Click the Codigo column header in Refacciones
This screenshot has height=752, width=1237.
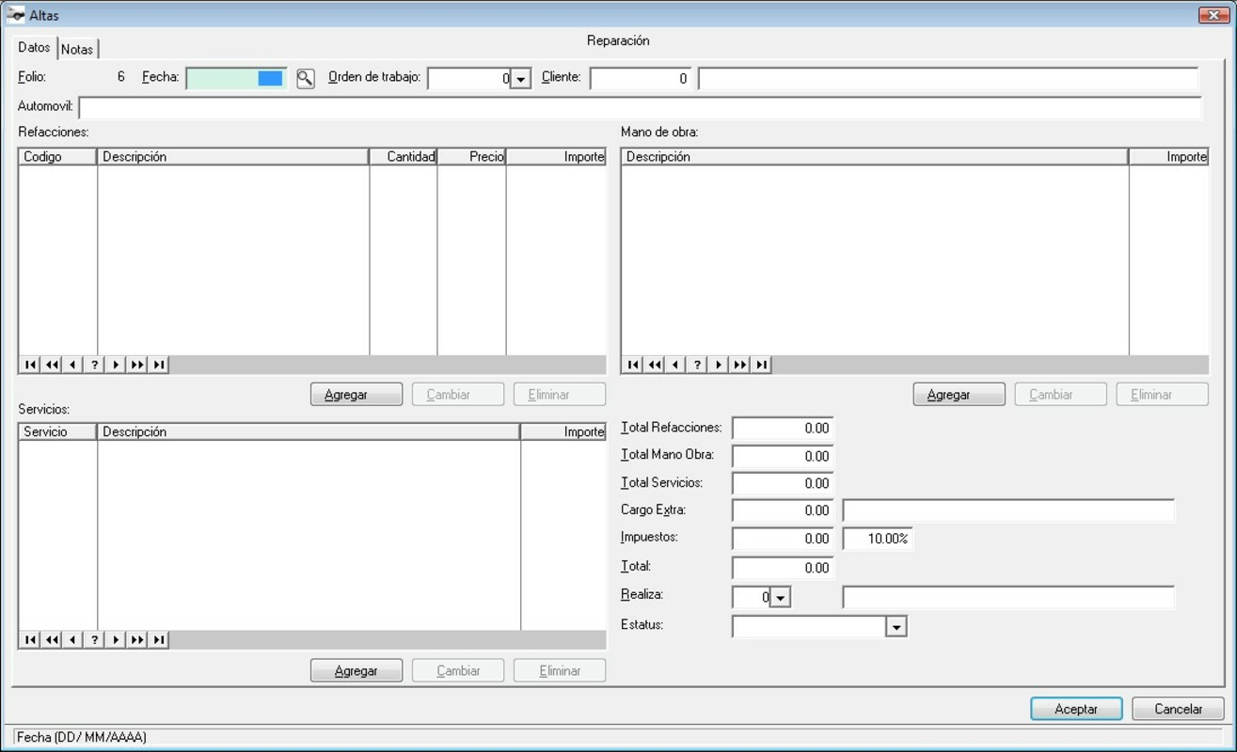[57, 157]
